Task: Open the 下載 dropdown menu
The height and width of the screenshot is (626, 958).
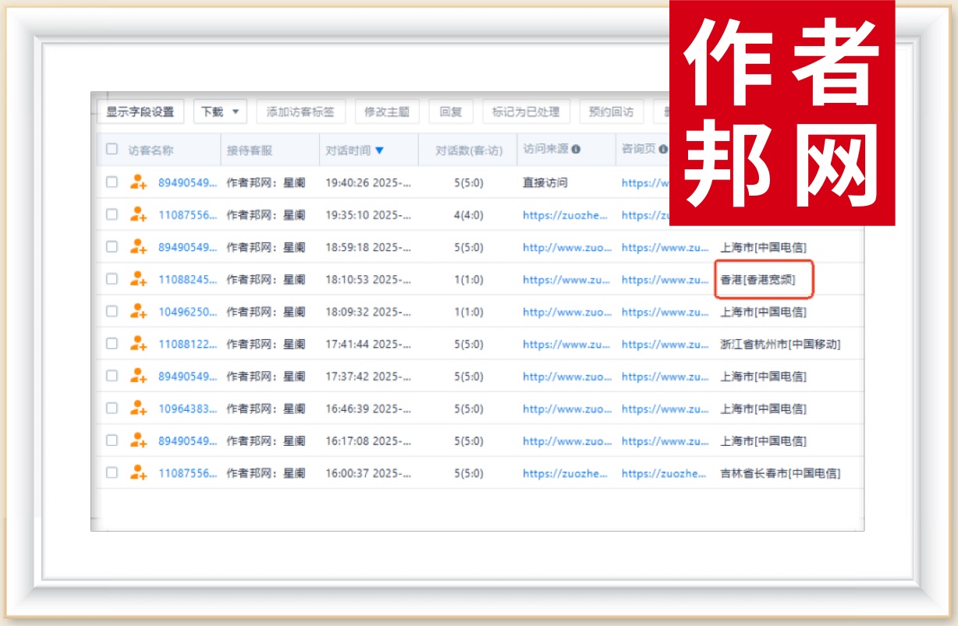Action: coord(220,111)
